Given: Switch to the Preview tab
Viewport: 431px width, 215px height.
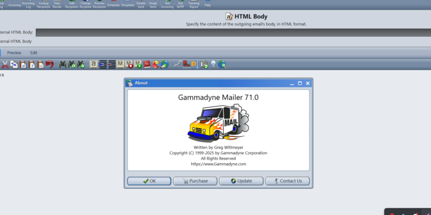Looking at the screenshot, I should pyautogui.click(x=15, y=53).
